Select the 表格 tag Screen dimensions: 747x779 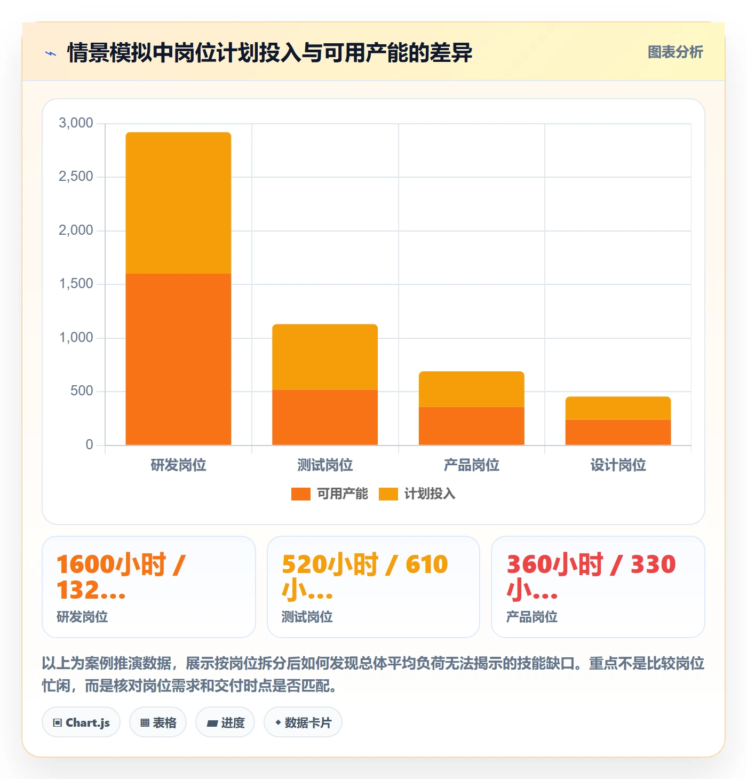coord(158,722)
